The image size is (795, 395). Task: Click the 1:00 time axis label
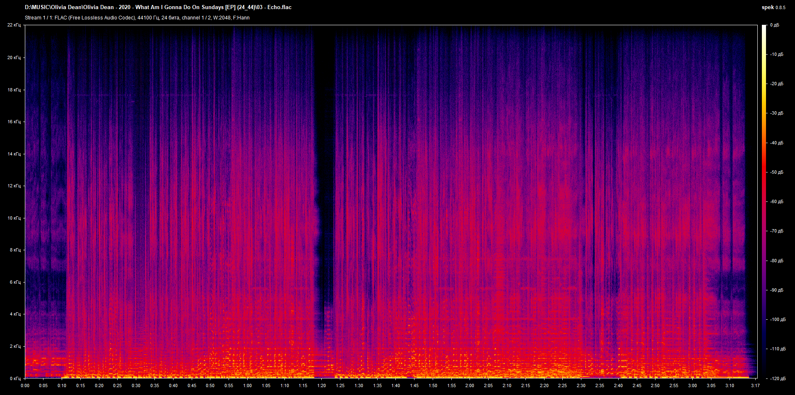248,386
